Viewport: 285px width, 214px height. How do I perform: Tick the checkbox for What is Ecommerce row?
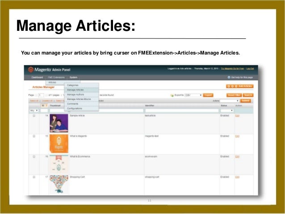coord(34,156)
